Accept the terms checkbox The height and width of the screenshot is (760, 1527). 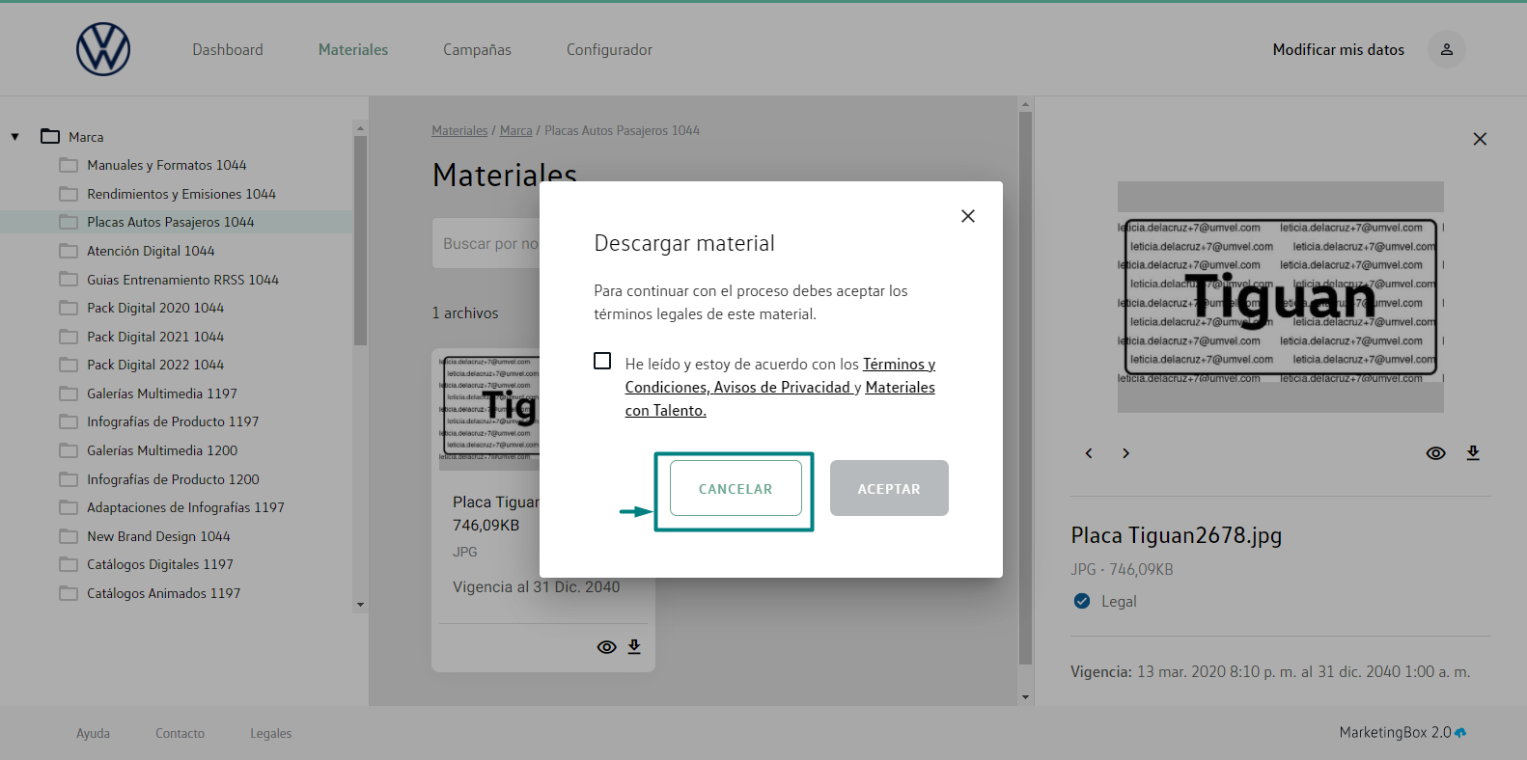pos(602,361)
